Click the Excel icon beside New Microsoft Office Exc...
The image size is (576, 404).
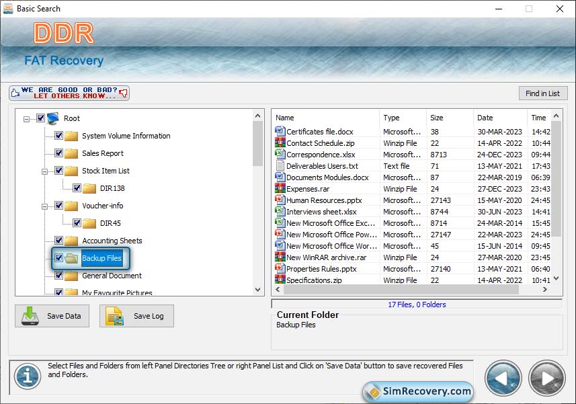(x=280, y=223)
